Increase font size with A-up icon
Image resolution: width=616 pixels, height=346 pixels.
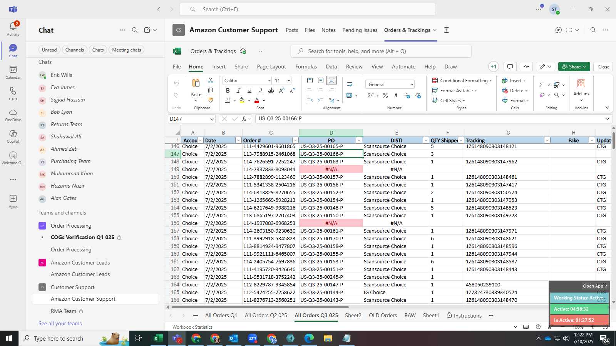281,90
